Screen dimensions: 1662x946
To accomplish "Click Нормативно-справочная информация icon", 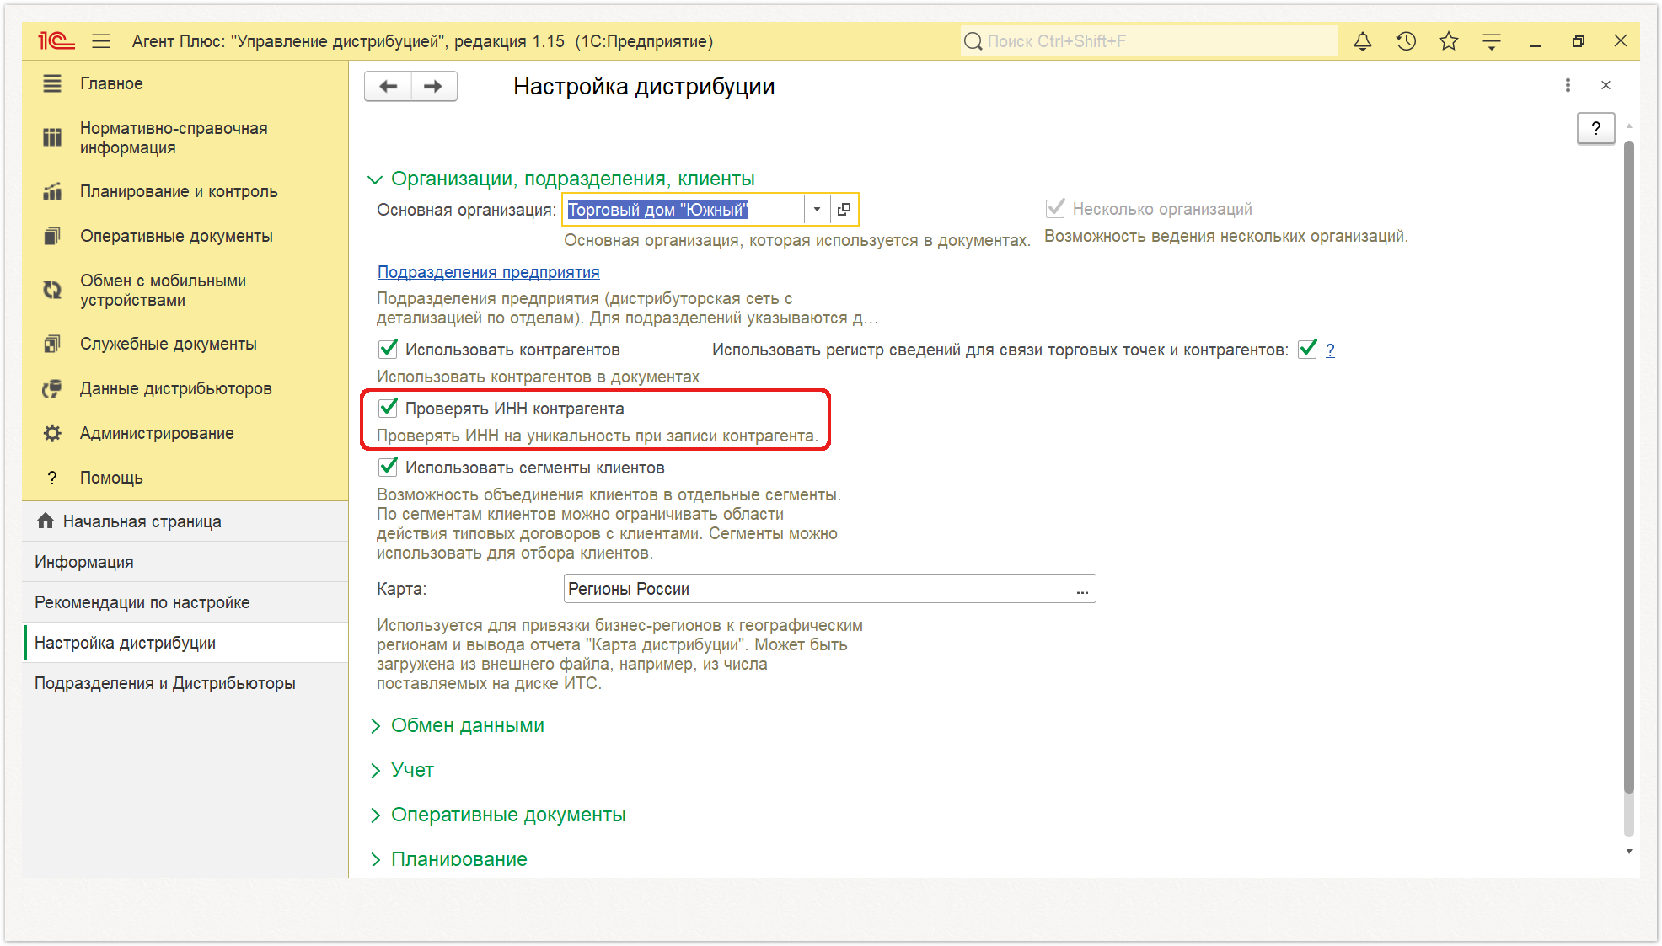I will click(52, 137).
